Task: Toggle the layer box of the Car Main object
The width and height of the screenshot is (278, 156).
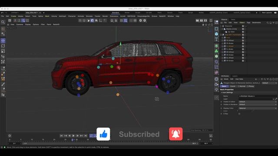Action: pyautogui.click(x=243, y=32)
